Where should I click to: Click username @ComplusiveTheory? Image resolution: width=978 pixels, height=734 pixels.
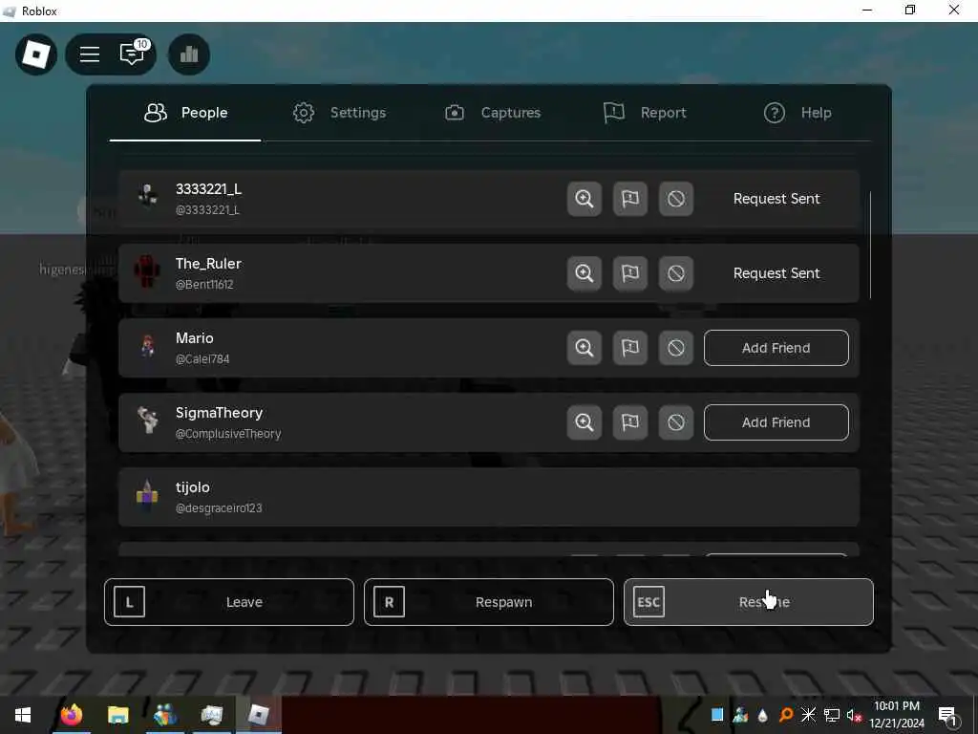(x=228, y=434)
